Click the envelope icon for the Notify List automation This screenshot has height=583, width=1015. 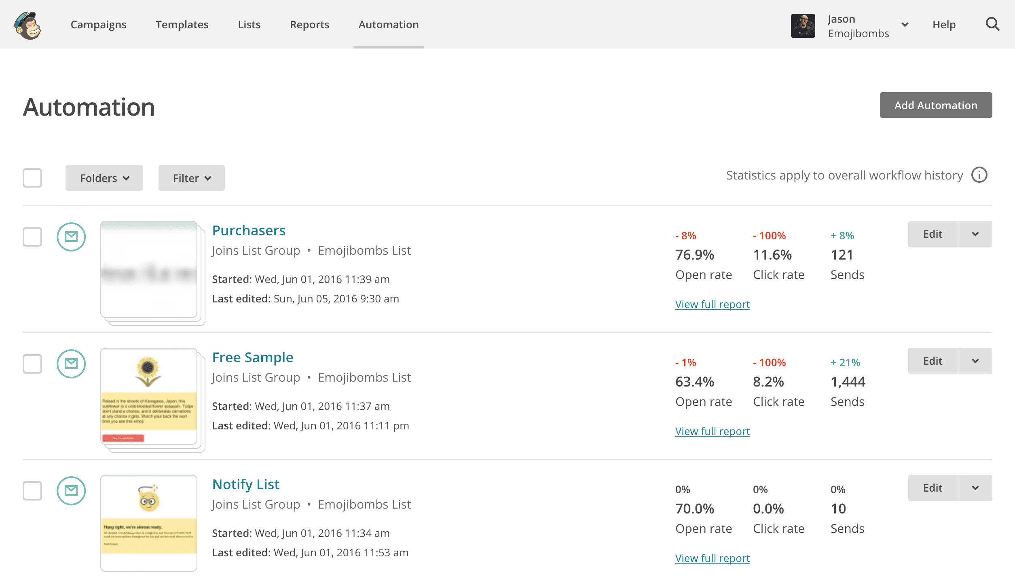(71, 491)
